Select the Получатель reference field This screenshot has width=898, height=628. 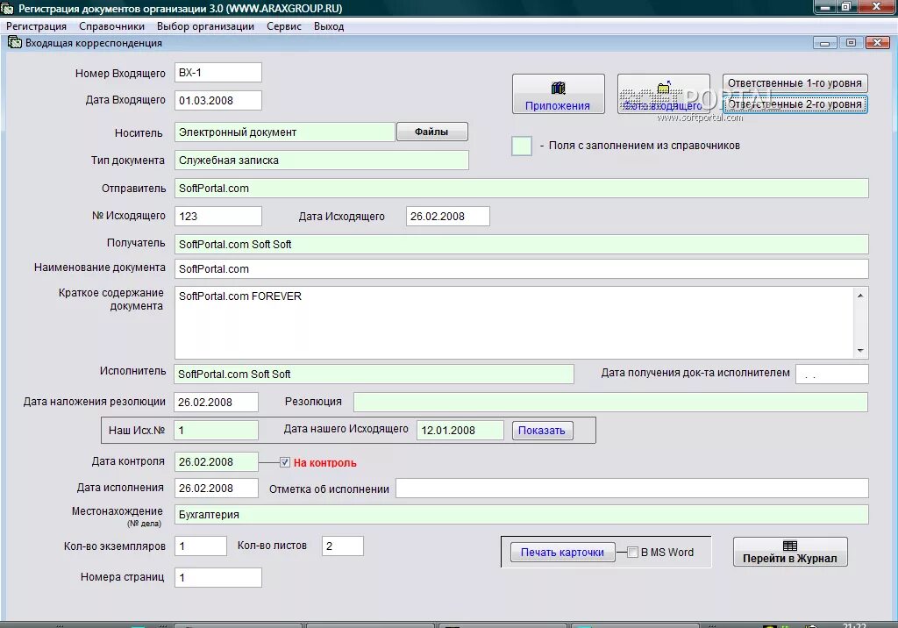(x=521, y=244)
